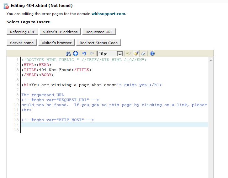Click the page icon beside Editing 404.shtml
The image size is (228, 178).
(6, 6)
